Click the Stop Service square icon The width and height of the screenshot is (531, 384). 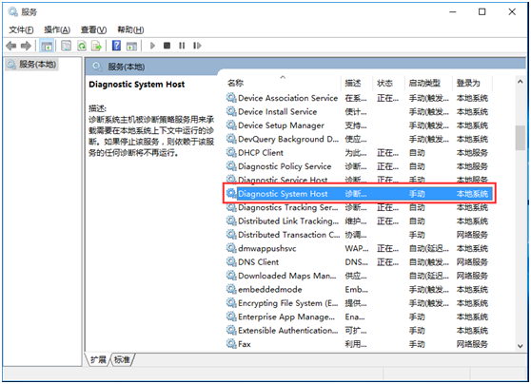[167, 46]
